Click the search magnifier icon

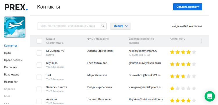[103, 26]
